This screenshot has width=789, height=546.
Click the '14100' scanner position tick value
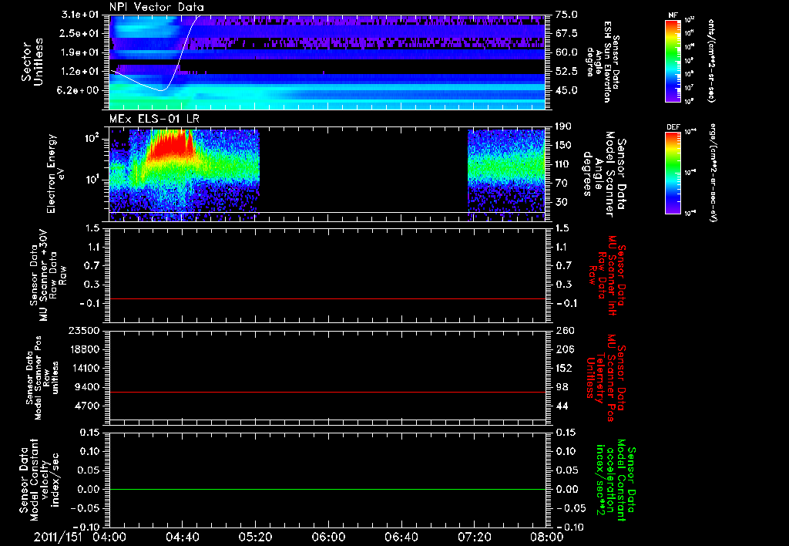(x=83, y=368)
